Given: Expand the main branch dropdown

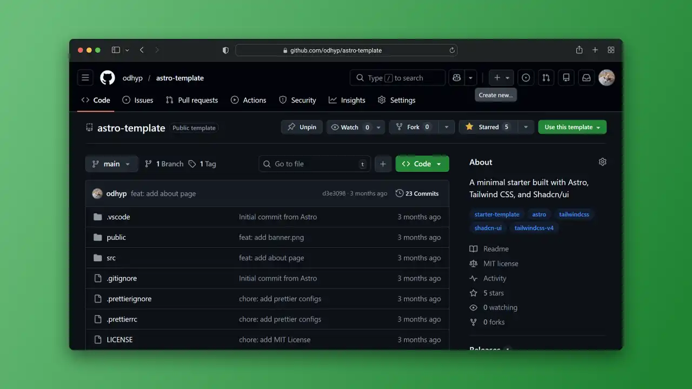Looking at the screenshot, I should tap(111, 164).
